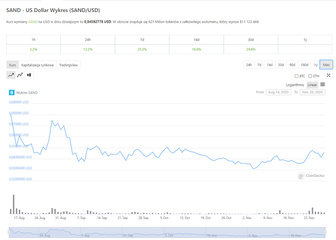Screen dimensions: 336x240
Task: Click the 1y column header cell
Action: 305,39
